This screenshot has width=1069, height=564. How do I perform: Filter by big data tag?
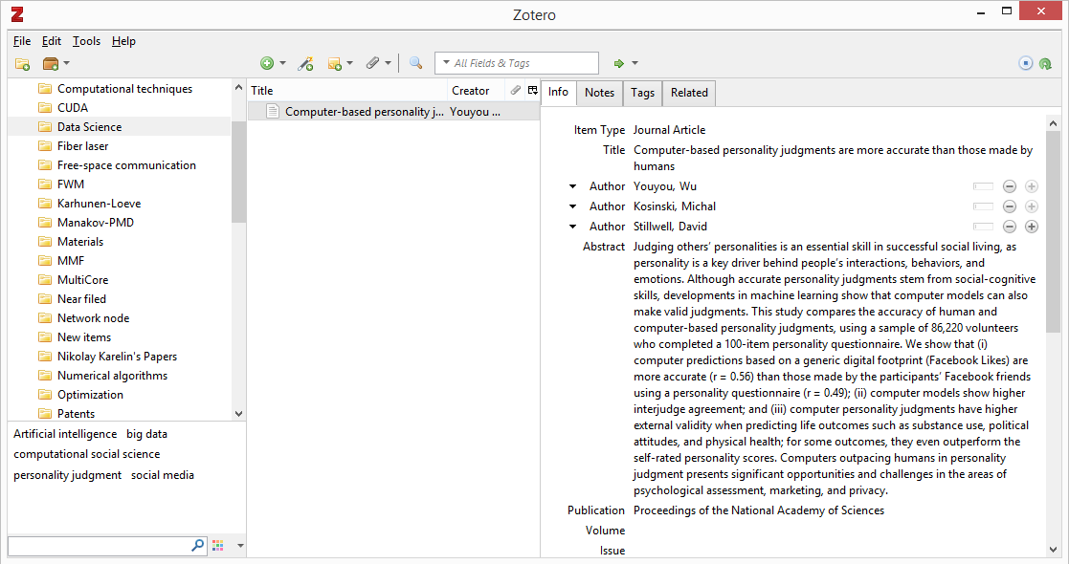coord(146,434)
